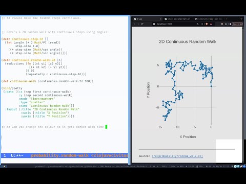Share this page via share icon

[202, 24]
